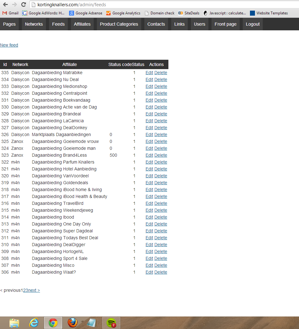
Task: Open Domein check bookmark
Action: [x=159, y=13]
